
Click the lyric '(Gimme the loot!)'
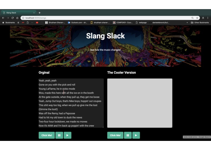48,109
